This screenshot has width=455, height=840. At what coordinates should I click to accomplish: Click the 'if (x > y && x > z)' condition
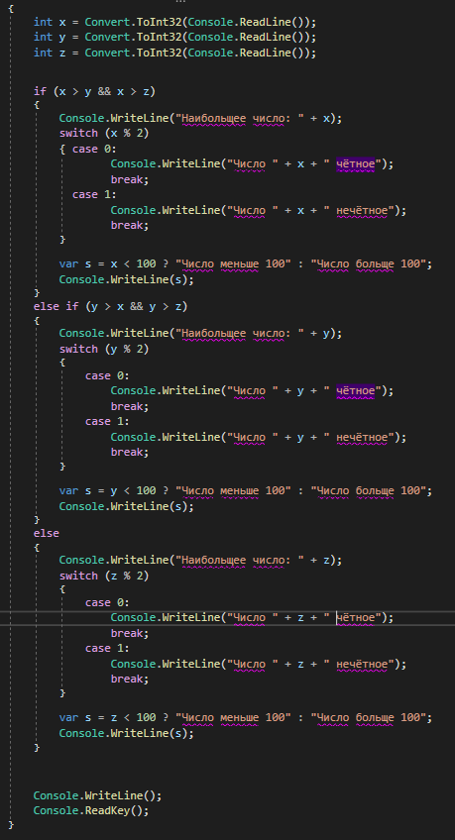point(94,91)
